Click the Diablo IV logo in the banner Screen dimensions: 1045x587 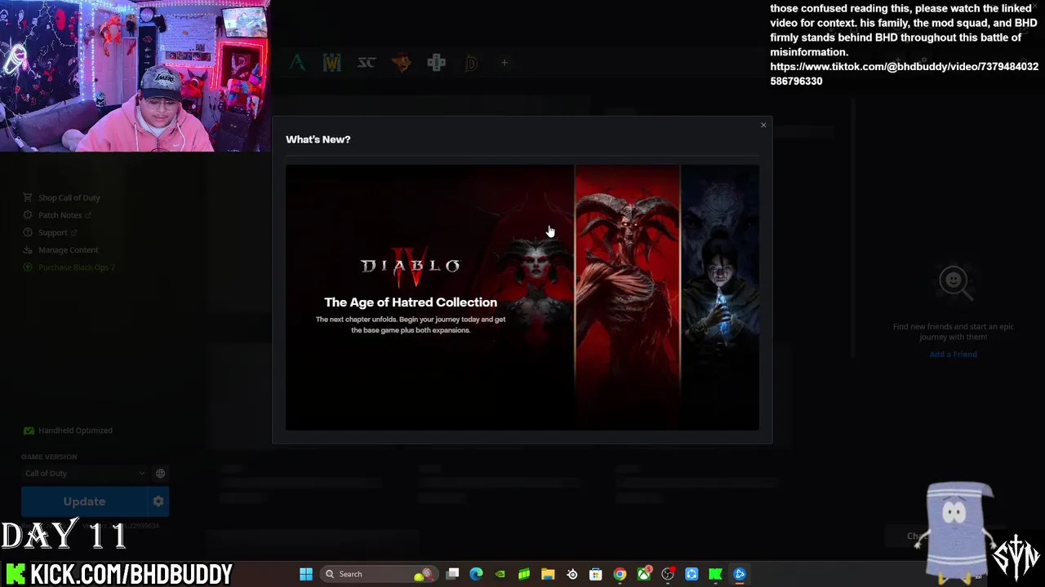click(x=411, y=266)
